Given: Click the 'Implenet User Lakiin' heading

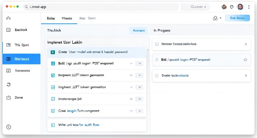Looking at the screenshot, I should click(x=65, y=42).
